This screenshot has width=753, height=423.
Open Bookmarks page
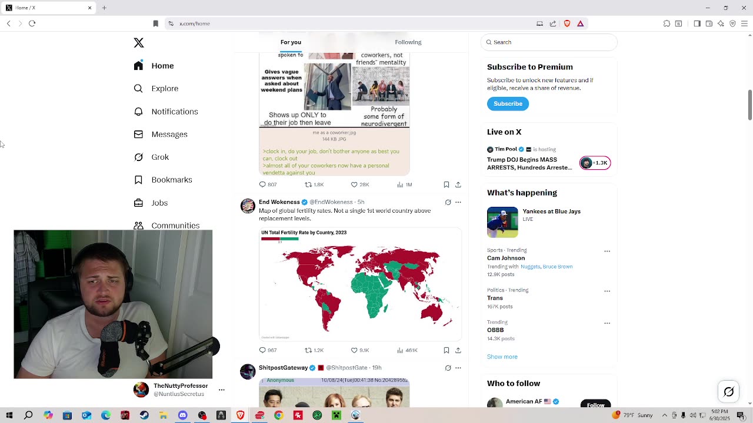163,180
